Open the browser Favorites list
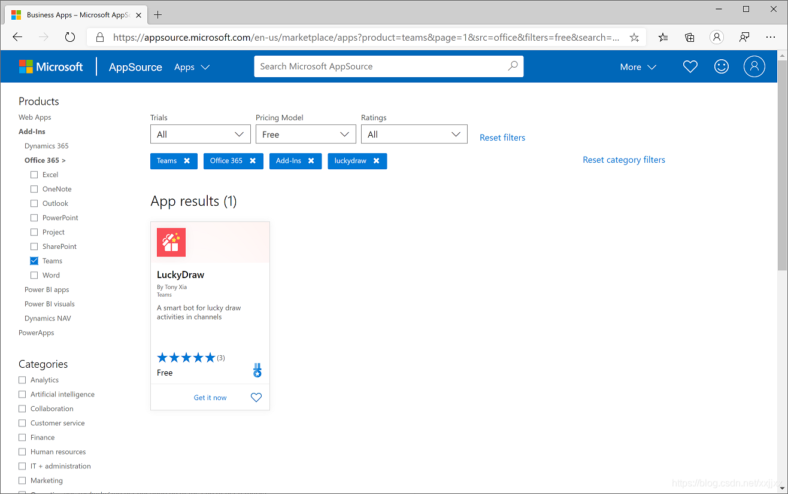 [x=663, y=37]
